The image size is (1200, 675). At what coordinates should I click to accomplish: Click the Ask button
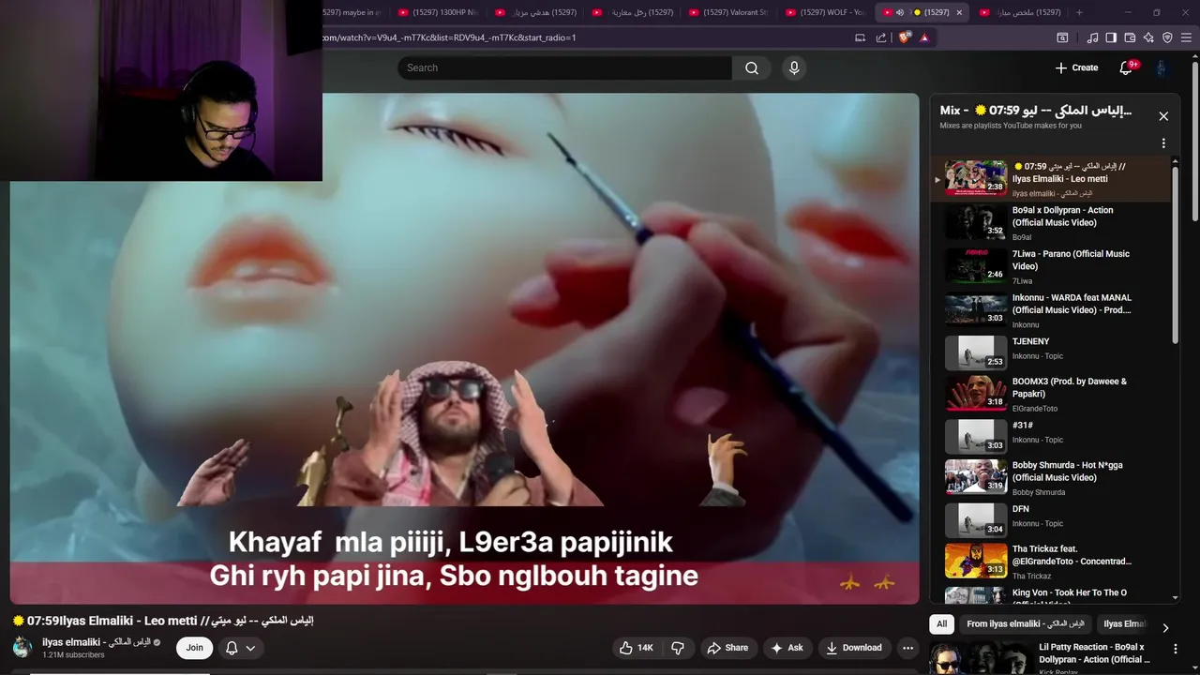pyautogui.click(x=787, y=648)
